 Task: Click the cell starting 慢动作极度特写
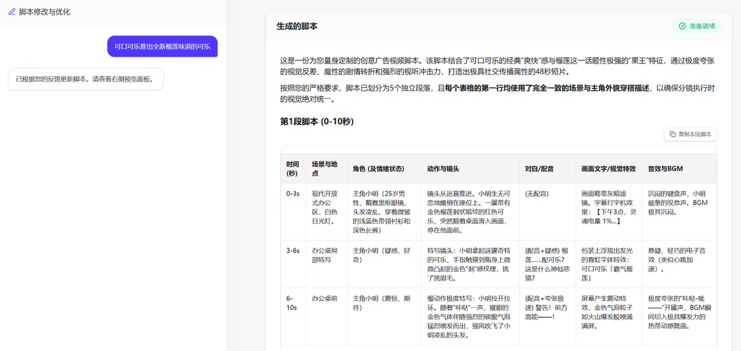pyautogui.click(x=470, y=316)
